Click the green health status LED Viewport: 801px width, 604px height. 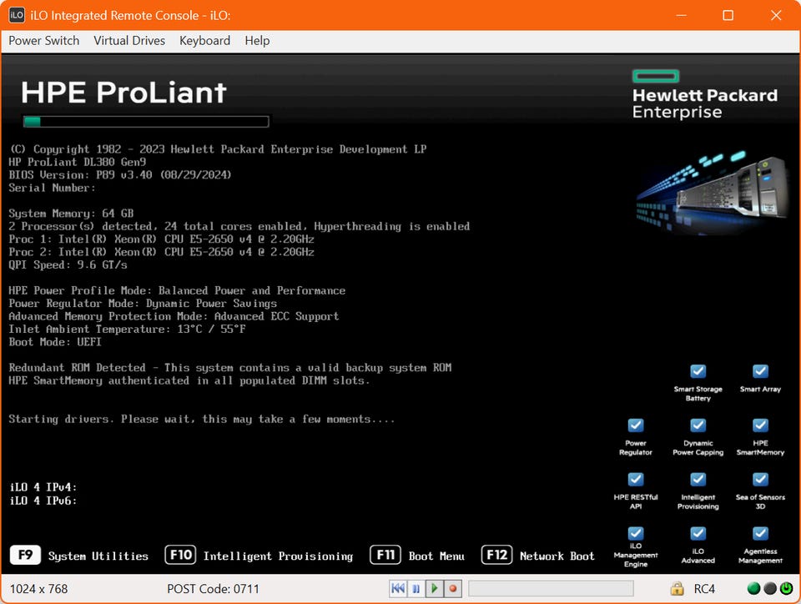[753, 589]
